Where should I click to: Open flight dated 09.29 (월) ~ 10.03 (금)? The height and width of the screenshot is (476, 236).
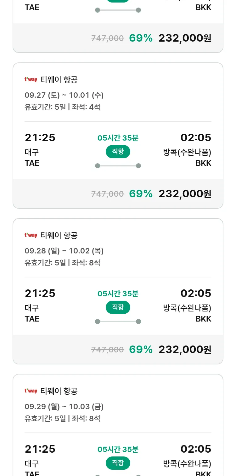[x=64, y=407]
